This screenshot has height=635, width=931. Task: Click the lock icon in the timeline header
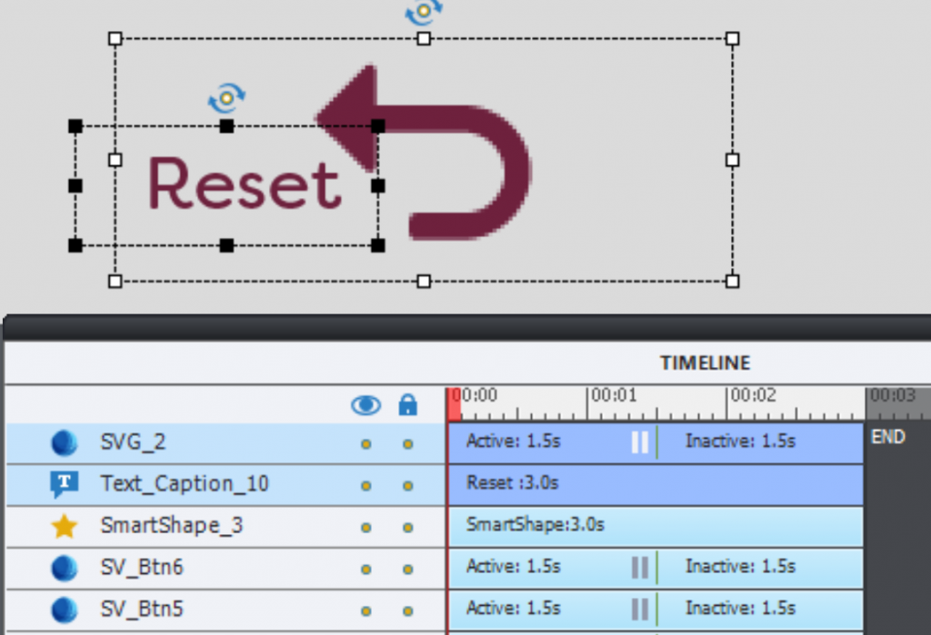407,405
